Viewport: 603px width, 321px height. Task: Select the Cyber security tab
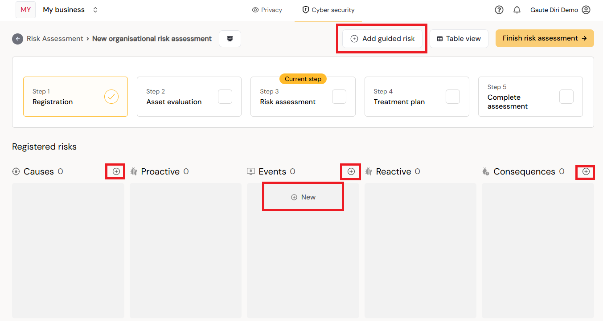tap(328, 10)
